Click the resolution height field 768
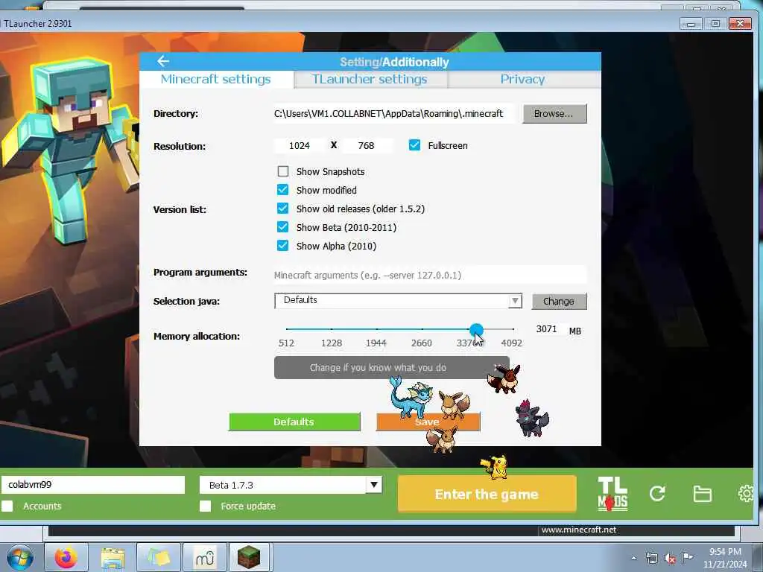This screenshot has height=572, width=763. pos(367,145)
